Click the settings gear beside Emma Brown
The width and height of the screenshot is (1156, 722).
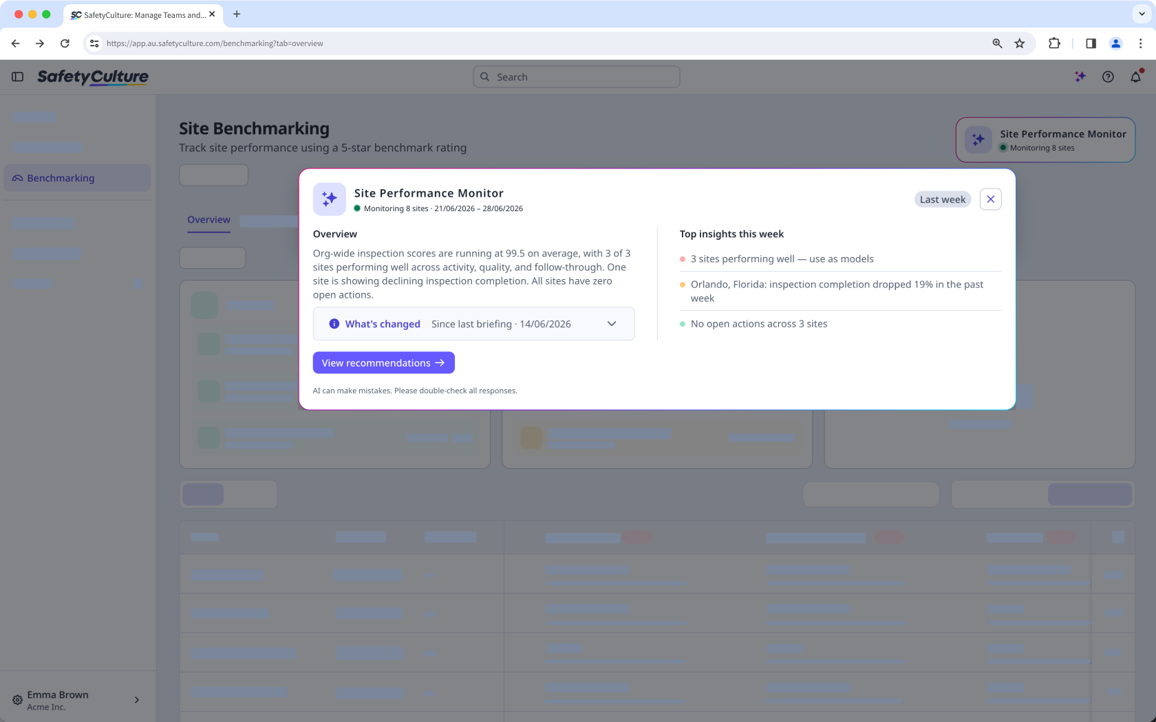(17, 700)
